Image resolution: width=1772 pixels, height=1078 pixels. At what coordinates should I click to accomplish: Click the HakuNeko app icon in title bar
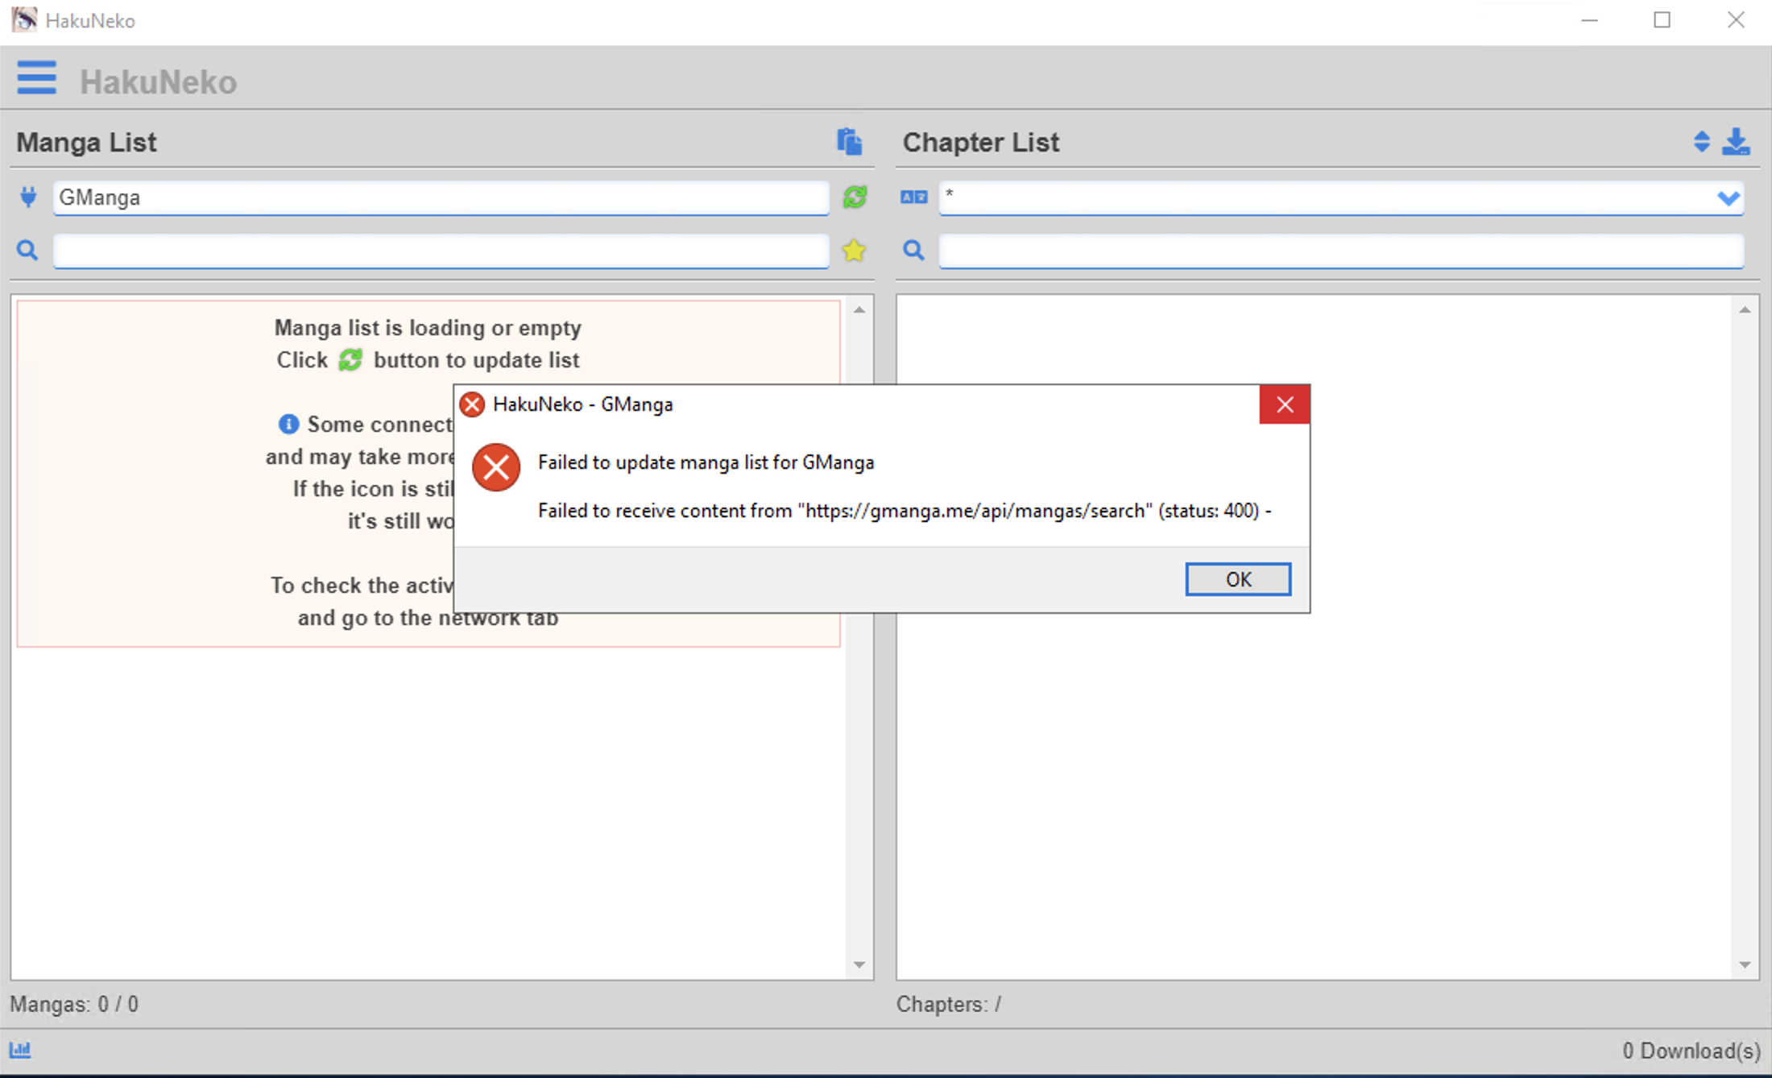pyautogui.click(x=24, y=19)
